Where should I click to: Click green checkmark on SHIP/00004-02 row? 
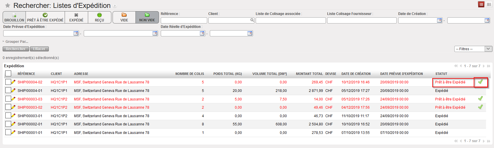pyautogui.click(x=480, y=82)
